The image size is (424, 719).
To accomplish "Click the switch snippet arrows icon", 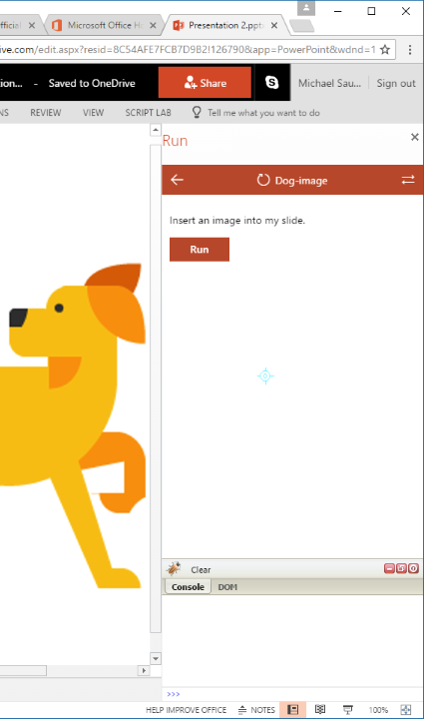I will click(408, 180).
